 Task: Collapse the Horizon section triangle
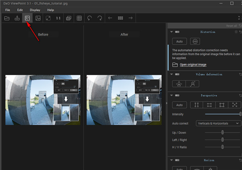[x=171, y=161]
